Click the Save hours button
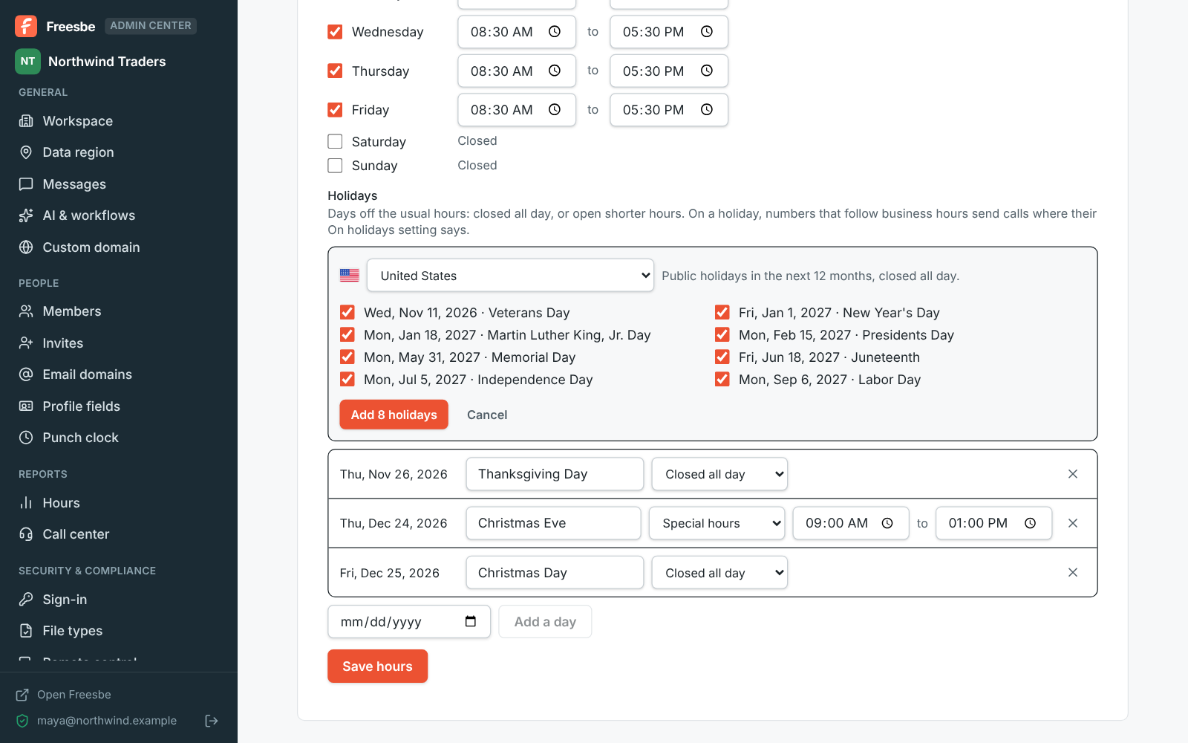 (377, 666)
